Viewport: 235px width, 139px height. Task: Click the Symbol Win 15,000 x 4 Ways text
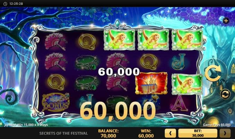(x=26, y=125)
